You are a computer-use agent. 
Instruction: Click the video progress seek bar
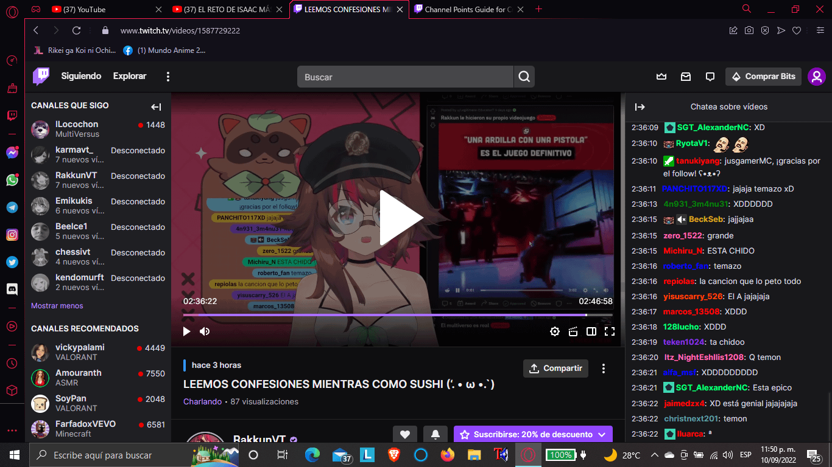tap(398, 315)
